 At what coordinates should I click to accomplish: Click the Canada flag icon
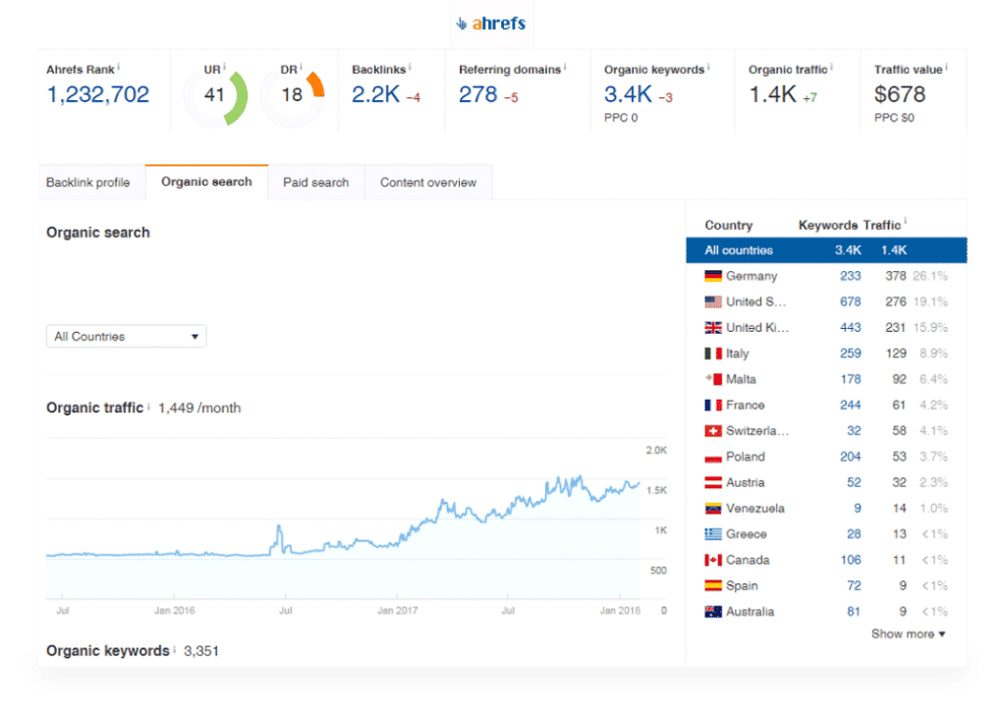(x=713, y=560)
